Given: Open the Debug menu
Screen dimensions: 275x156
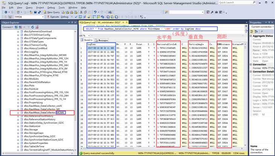Looking at the screenshot, I should (51, 8).
